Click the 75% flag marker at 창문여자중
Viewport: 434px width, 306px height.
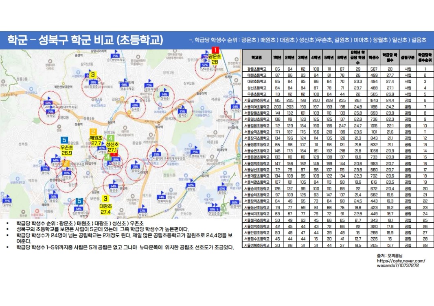coord(149,85)
